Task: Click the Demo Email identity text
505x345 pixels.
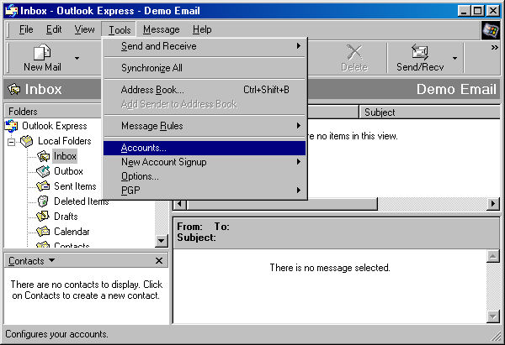Action: 456,89
